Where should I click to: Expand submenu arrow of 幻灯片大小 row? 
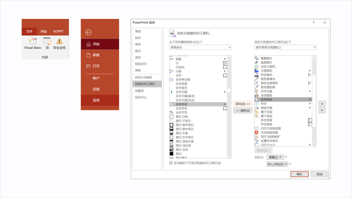click(310, 145)
